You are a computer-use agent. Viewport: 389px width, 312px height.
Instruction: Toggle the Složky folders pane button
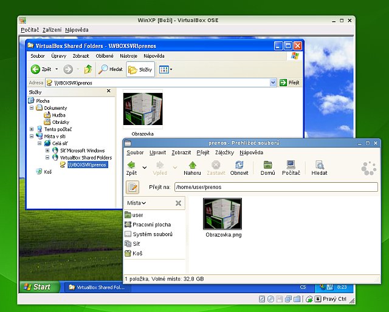140,69
